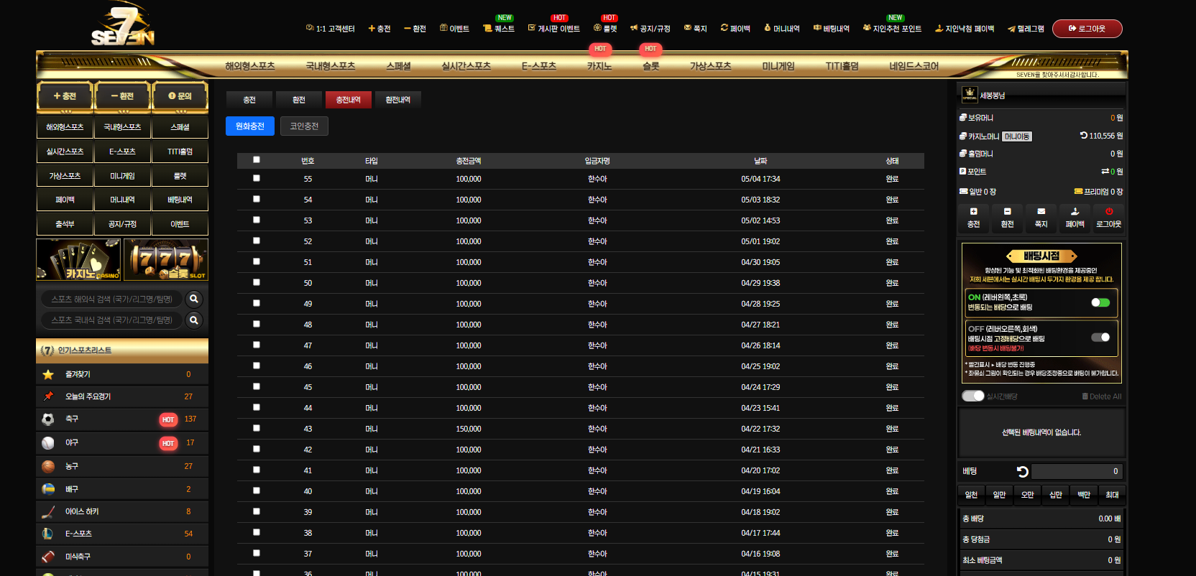Image resolution: width=1196 pixels, height=576 pixels.
Task: Click the red power logout icon in user panel
Action: [x=1108, y=211]
